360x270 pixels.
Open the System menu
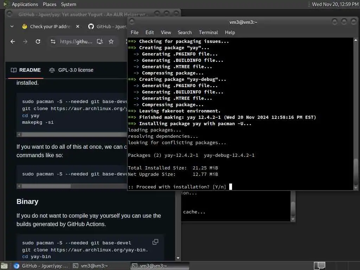coord(69,4)
